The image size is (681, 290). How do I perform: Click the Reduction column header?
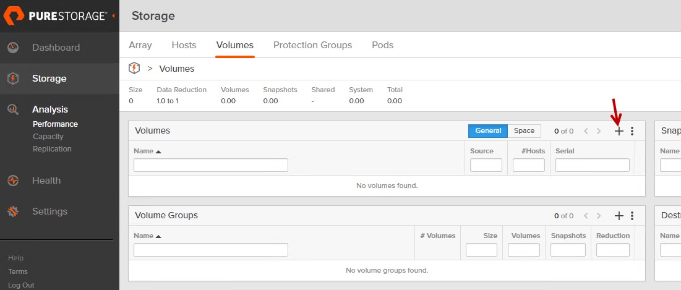tap(613, 236)
